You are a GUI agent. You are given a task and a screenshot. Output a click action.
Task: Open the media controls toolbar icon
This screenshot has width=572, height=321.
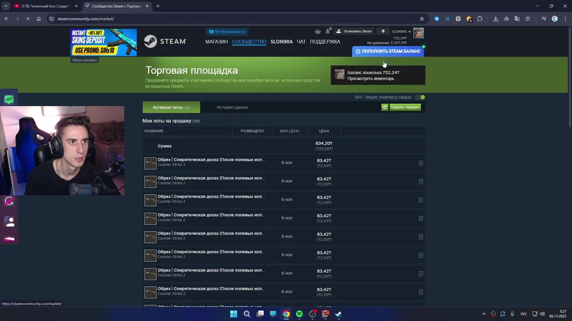[x=543, y=19]
